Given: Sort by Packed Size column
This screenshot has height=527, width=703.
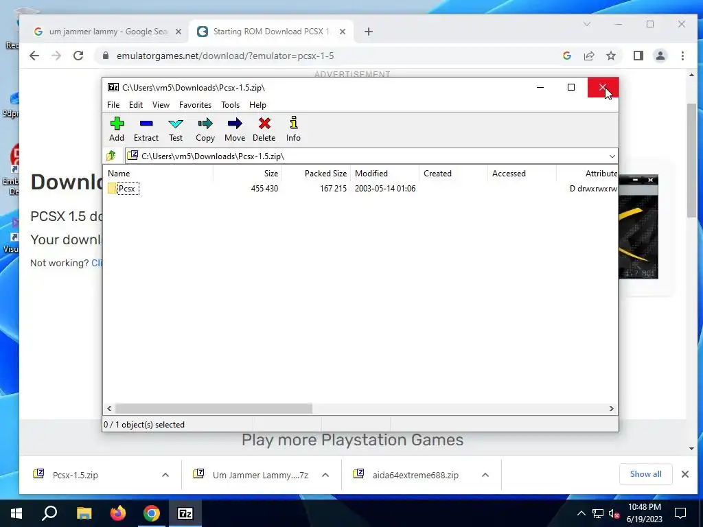Looking at the screenshot, I should (316, 174).
